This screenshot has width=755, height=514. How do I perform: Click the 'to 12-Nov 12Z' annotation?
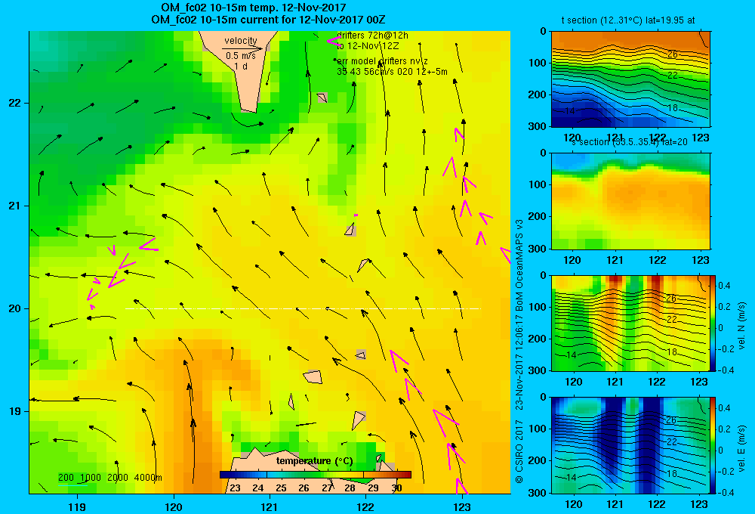click(368, 46)
